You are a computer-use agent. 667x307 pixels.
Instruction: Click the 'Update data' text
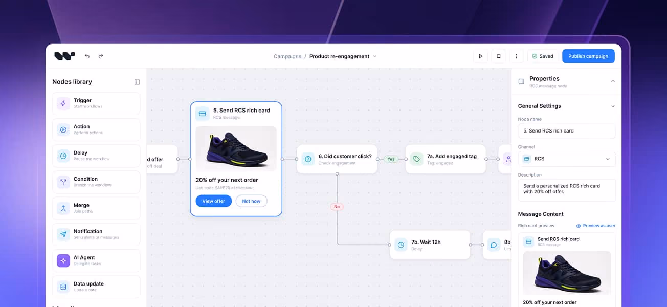tap(85, 290)
